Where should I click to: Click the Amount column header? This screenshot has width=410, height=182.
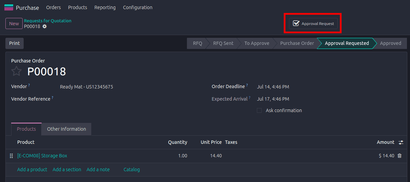tap(386, 142)
